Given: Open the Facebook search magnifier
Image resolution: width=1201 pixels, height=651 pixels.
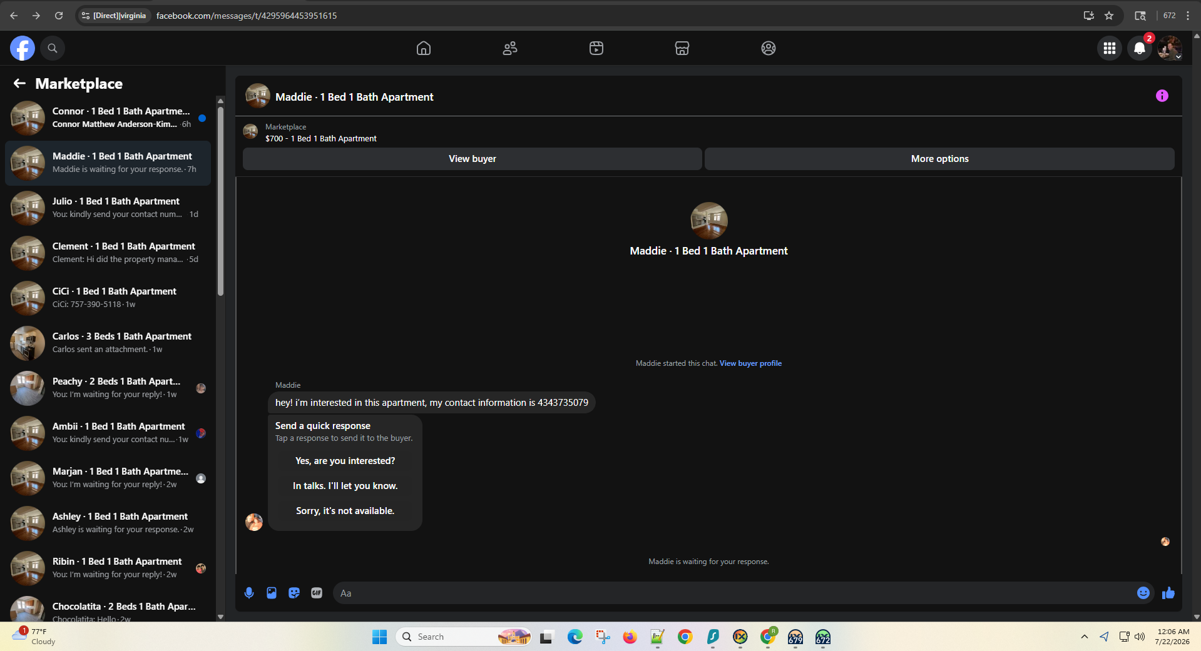Looking at the screenshot, I should pyautogui.click(x=53, y=48).
